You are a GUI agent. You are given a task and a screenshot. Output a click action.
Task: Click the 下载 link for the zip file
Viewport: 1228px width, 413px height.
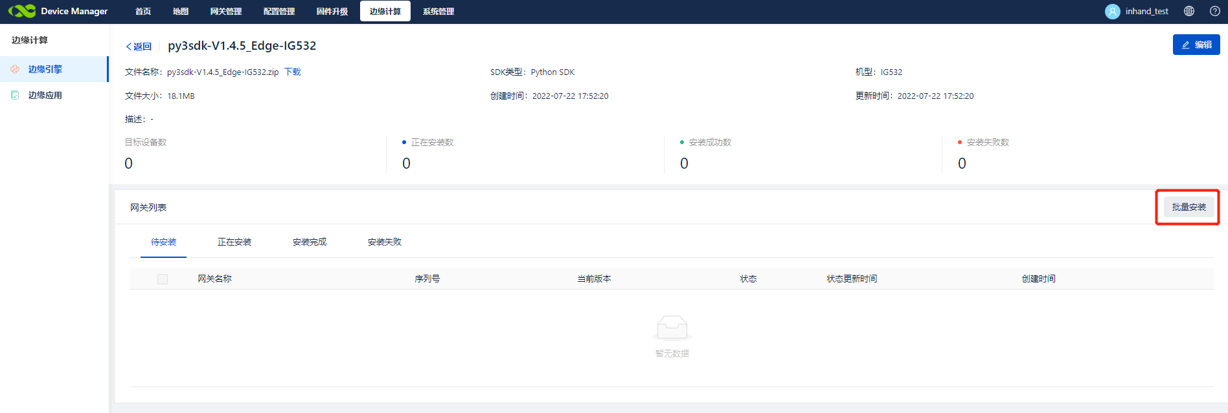click(x=293, y=72)
